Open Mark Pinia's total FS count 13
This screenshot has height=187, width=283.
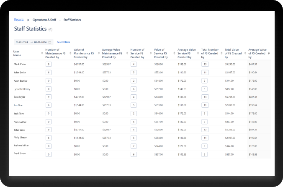[x=205, y=64]
